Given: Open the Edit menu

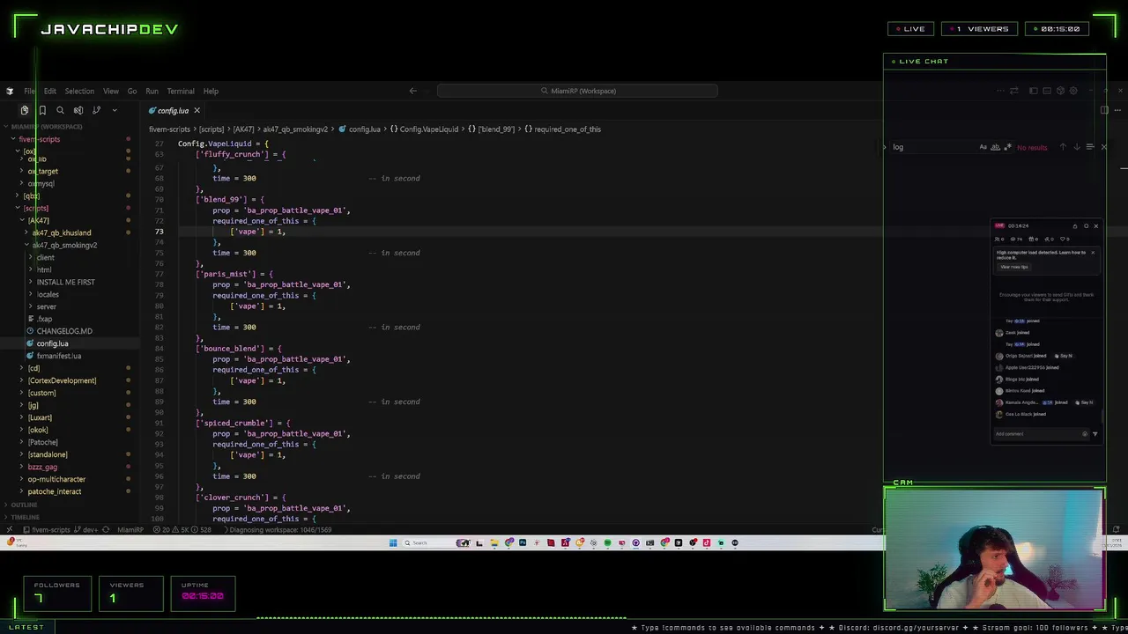Looking at the screenshot, I should tap(50, 91).
